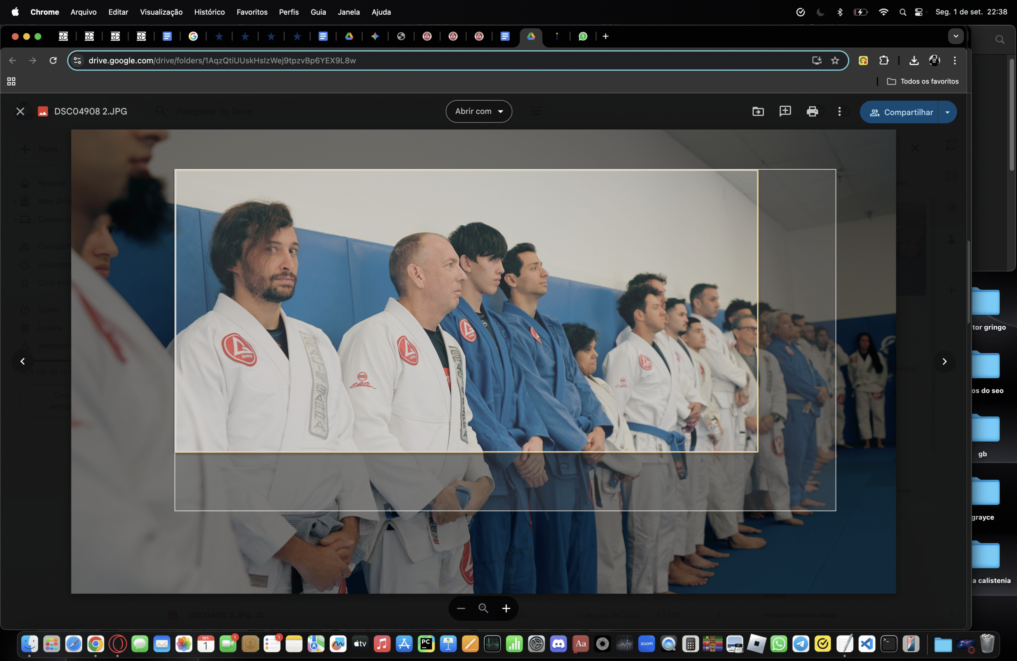Open the Wi-Fi status menu
Viewport: 1017px width, 661px height.
point(883,12)
